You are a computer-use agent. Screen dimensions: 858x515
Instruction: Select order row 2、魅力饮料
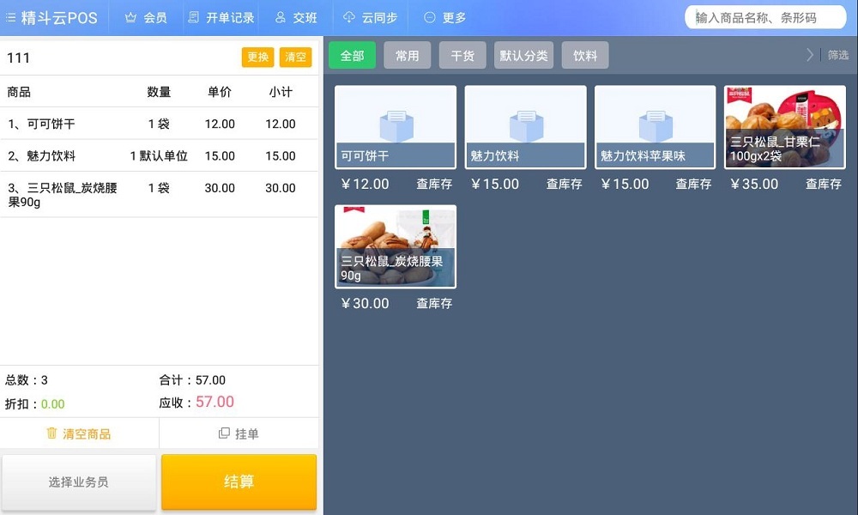(159, 155)
